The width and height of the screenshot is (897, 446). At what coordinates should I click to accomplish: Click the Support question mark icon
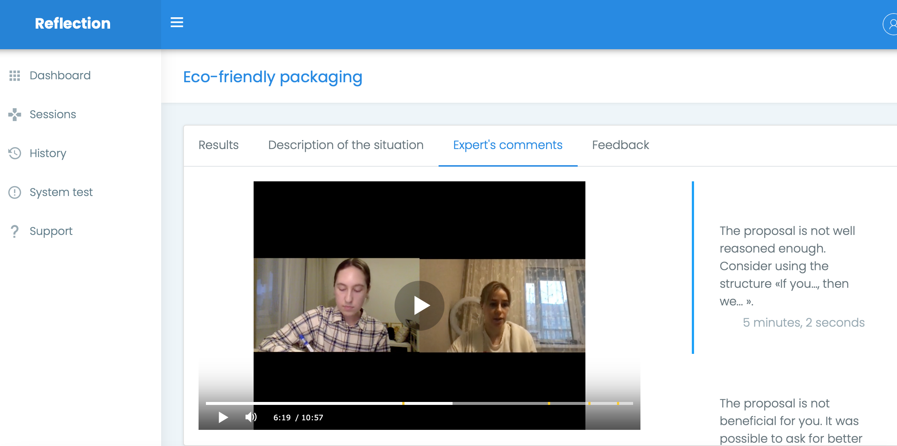(15, 231)
